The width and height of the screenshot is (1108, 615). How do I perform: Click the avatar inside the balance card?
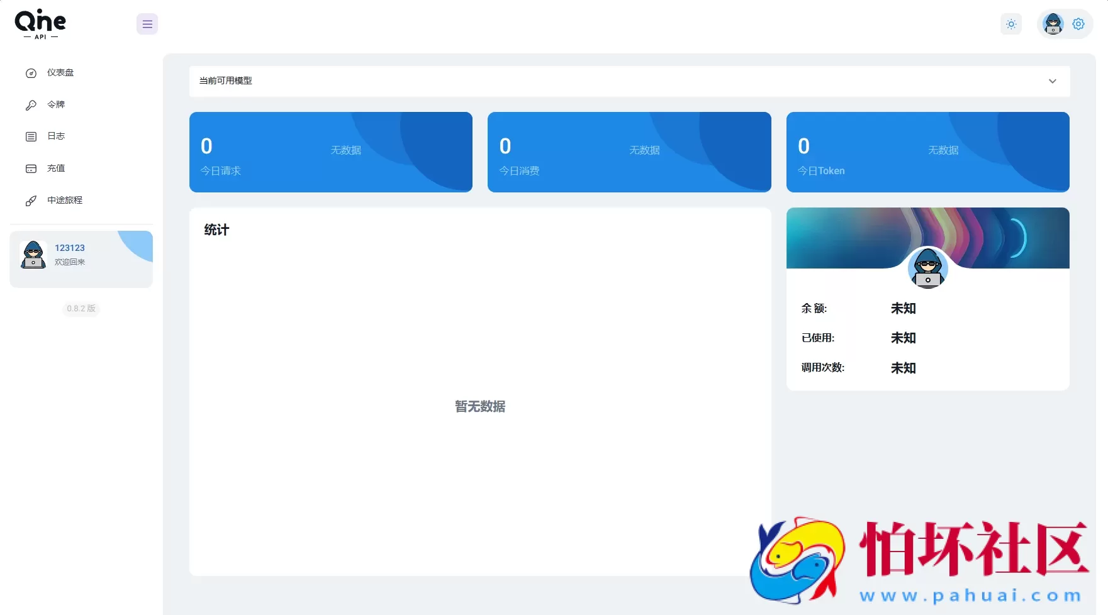927,269
